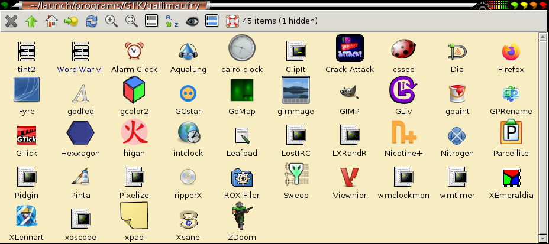Launch ClipIt clipboard manager
The height and width of the screenshot is (244, 549).
pos(296,51)
